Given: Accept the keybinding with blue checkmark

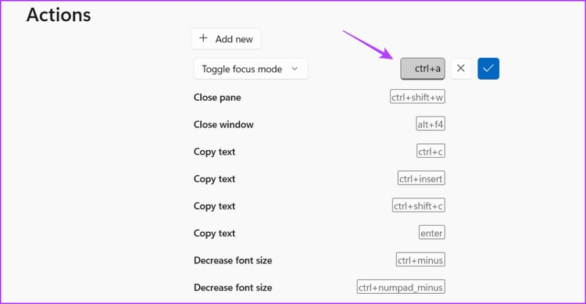Looking at the screenshot, I should [x=488, y=69].
